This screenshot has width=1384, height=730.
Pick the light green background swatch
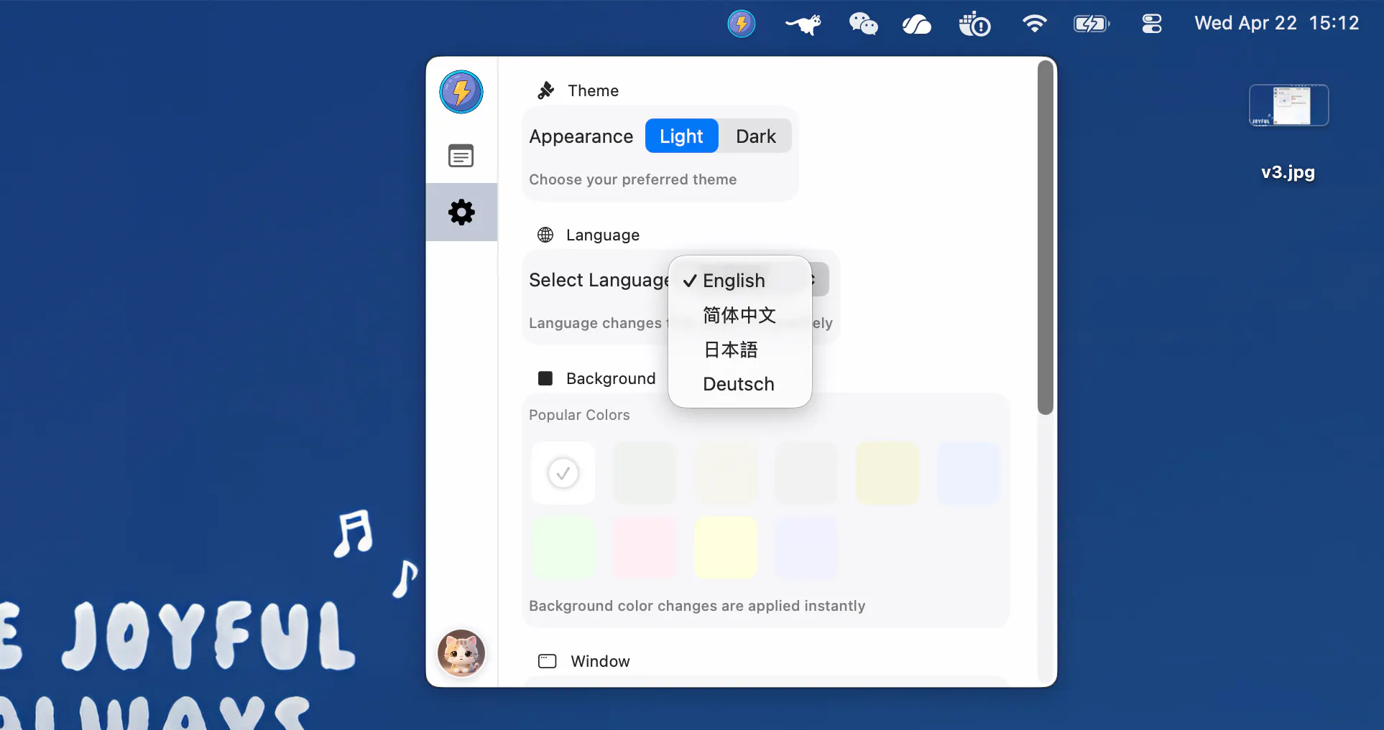point(563,548)
